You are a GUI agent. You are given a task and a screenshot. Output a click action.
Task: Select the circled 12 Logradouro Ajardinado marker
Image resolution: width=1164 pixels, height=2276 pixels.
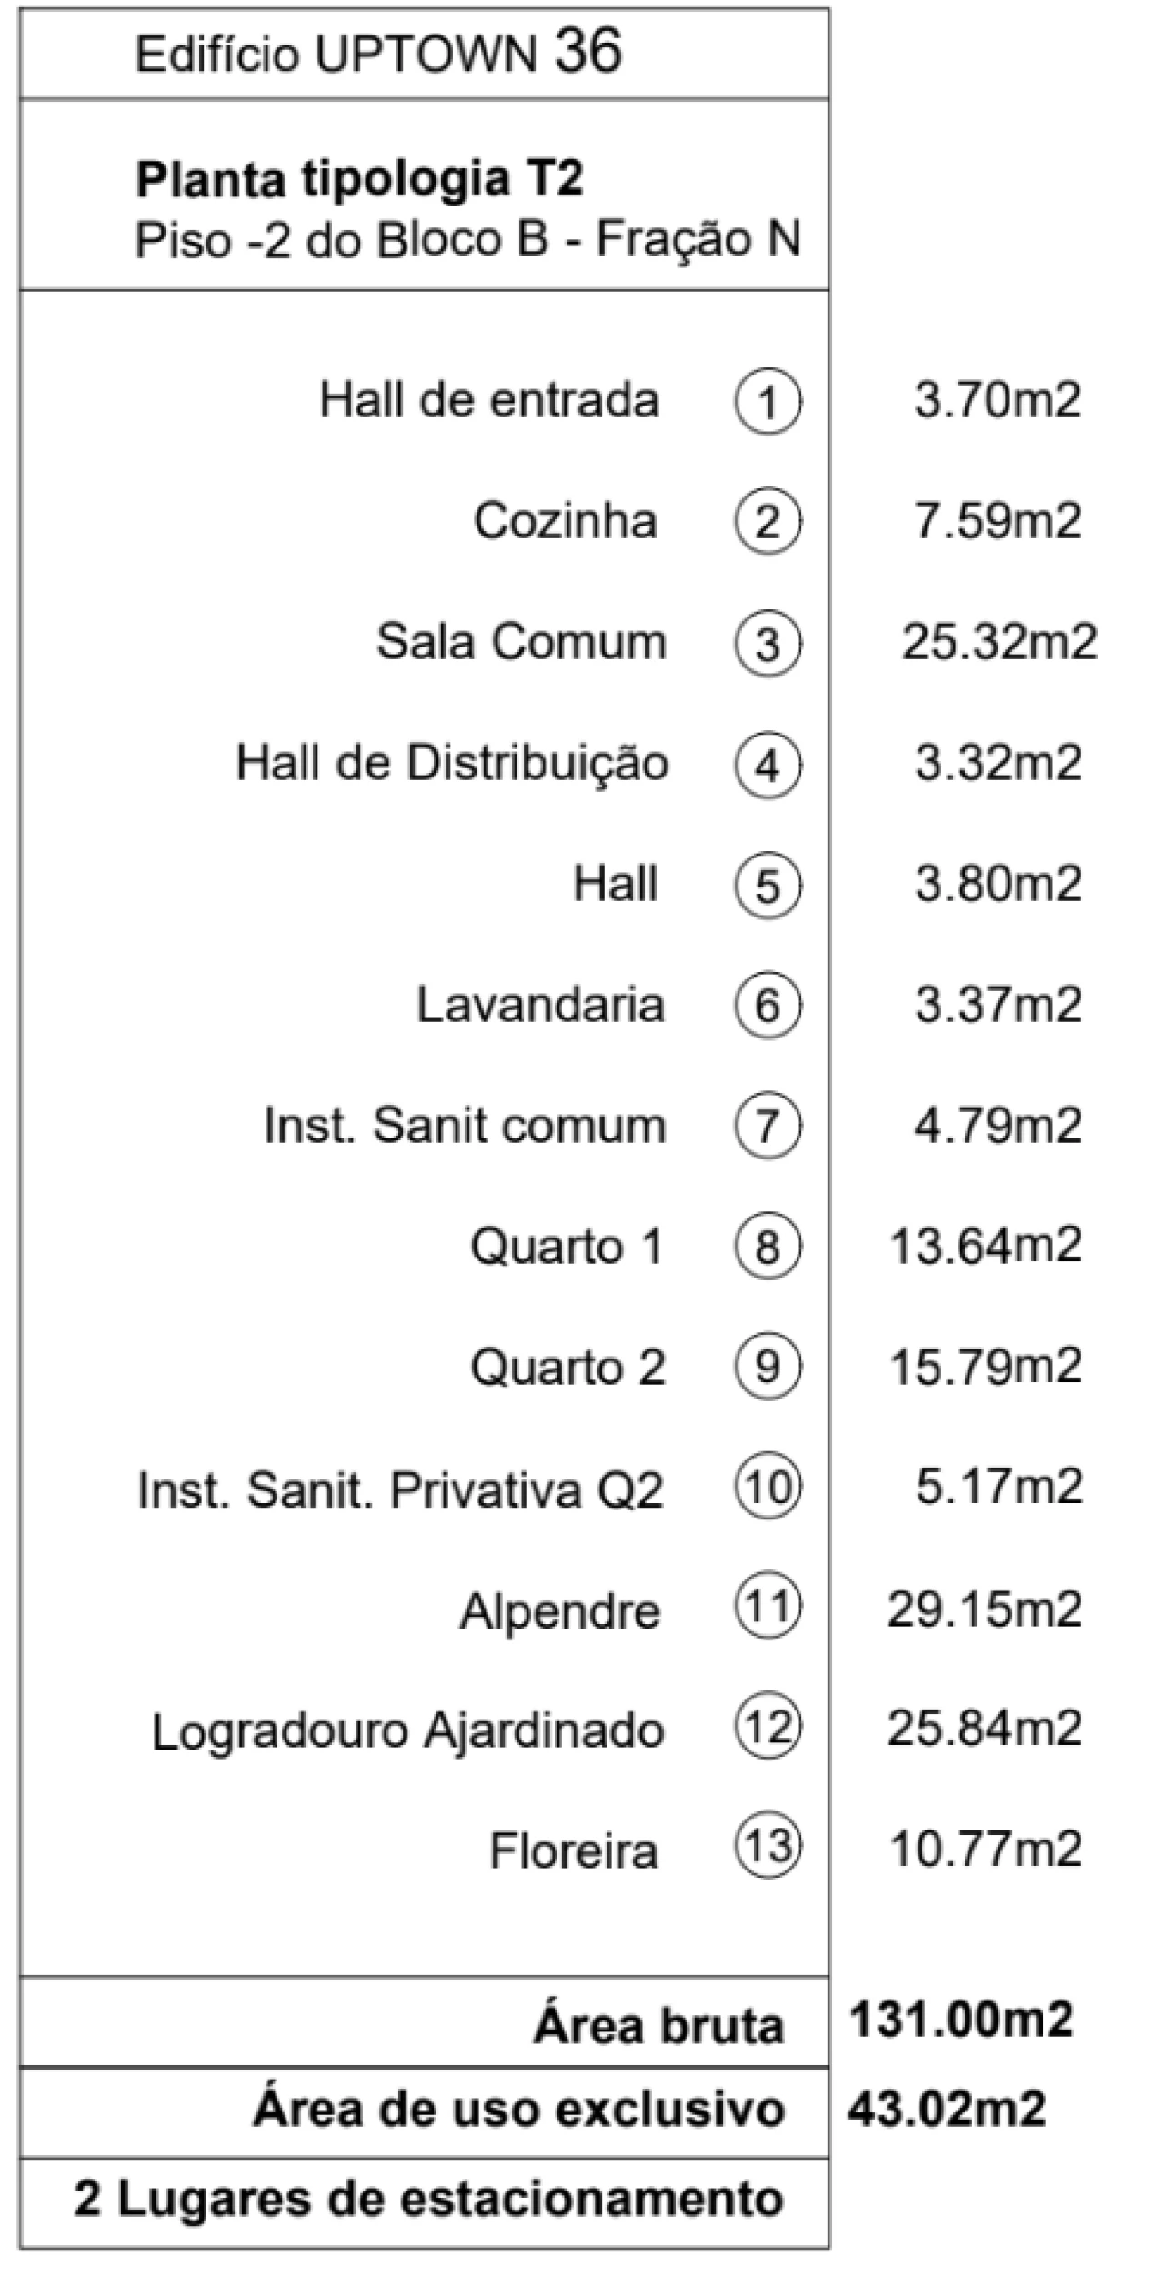click(768, 1727)
